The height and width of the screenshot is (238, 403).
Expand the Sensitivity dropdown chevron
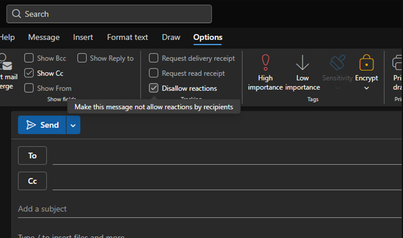(x=338, y=88)
